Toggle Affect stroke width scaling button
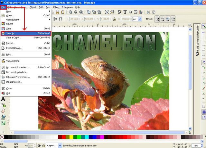This screenshot has width=206, height=148. tap(157, 19)
